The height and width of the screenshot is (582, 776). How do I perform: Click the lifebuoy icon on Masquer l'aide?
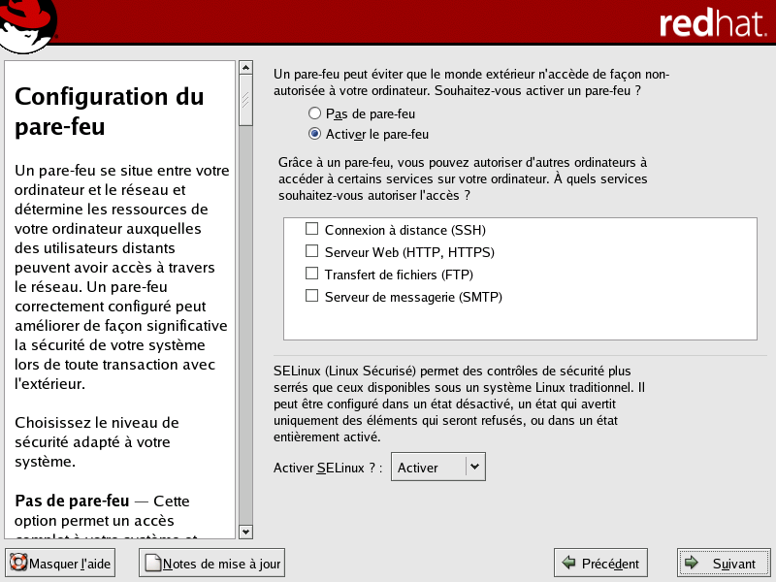[18, 563]
